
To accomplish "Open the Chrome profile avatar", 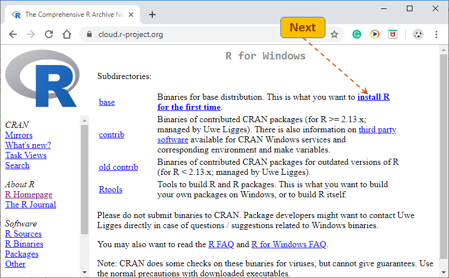I will tap(418, 35).
